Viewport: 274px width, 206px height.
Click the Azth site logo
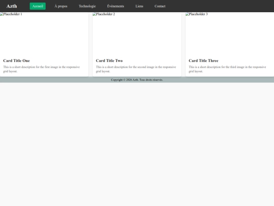point(12,6)
